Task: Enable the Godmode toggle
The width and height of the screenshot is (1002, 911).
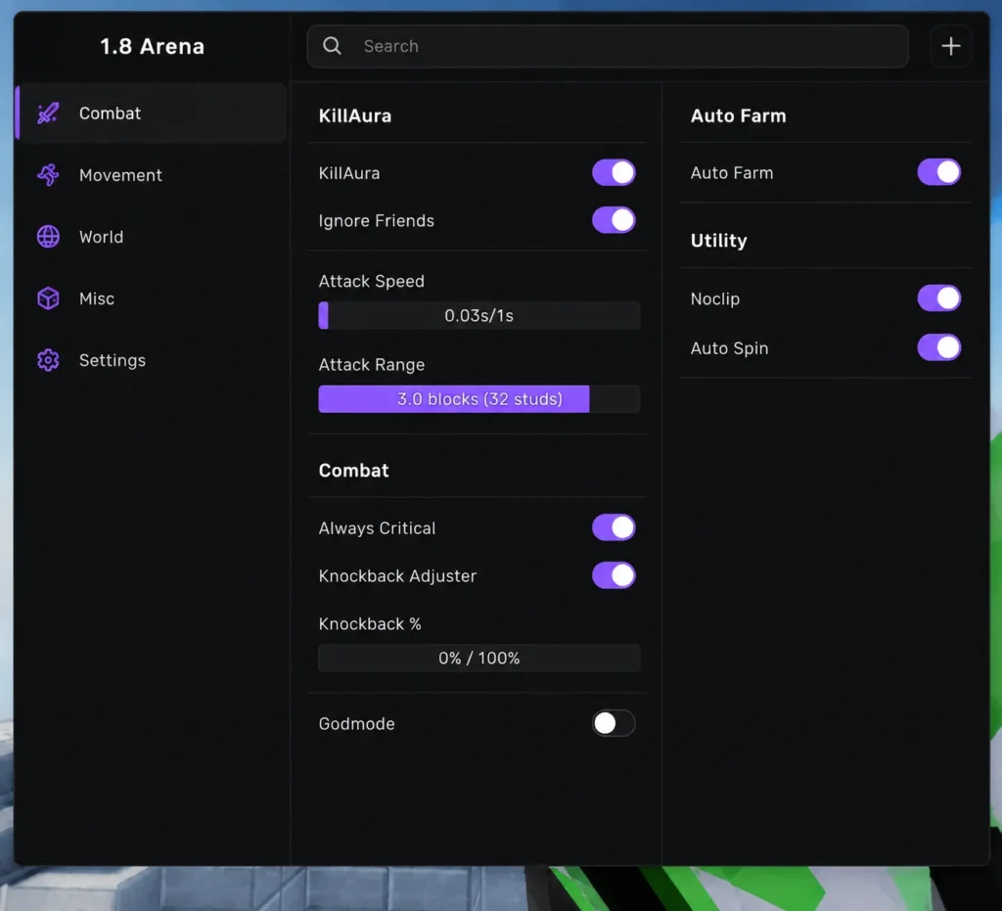Action: click(614, 723)
